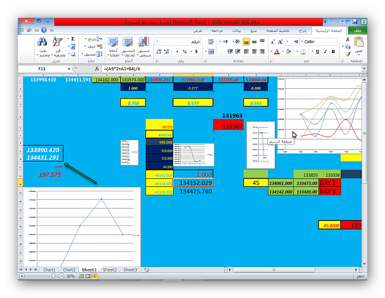Switch to Page Layout view button
385x298 pixels.
pyautogui.click(x=87, y=276)
